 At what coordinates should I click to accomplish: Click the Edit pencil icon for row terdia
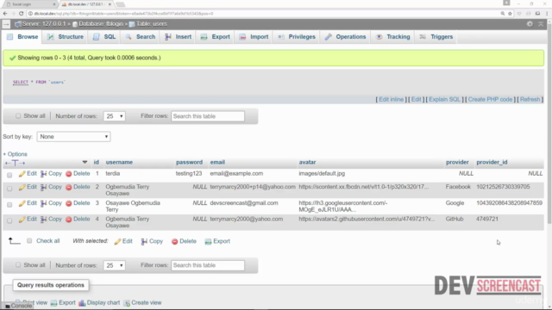(22, 174)
